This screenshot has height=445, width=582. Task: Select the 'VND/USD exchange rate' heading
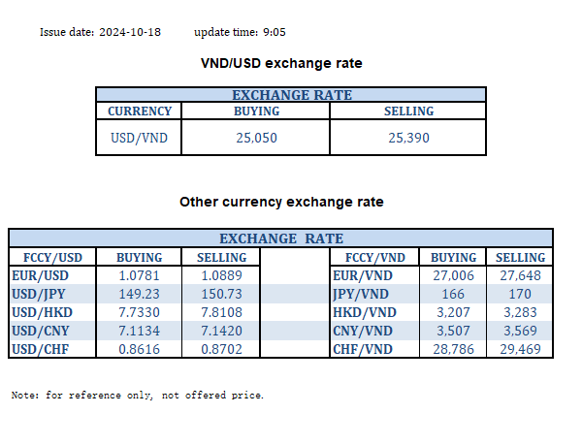coord(280,63)
